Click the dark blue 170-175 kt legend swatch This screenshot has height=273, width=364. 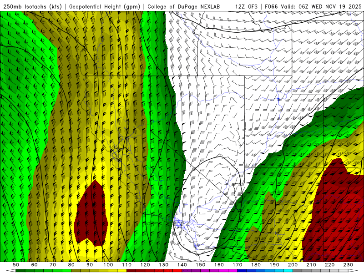click(x=242, y=270)
